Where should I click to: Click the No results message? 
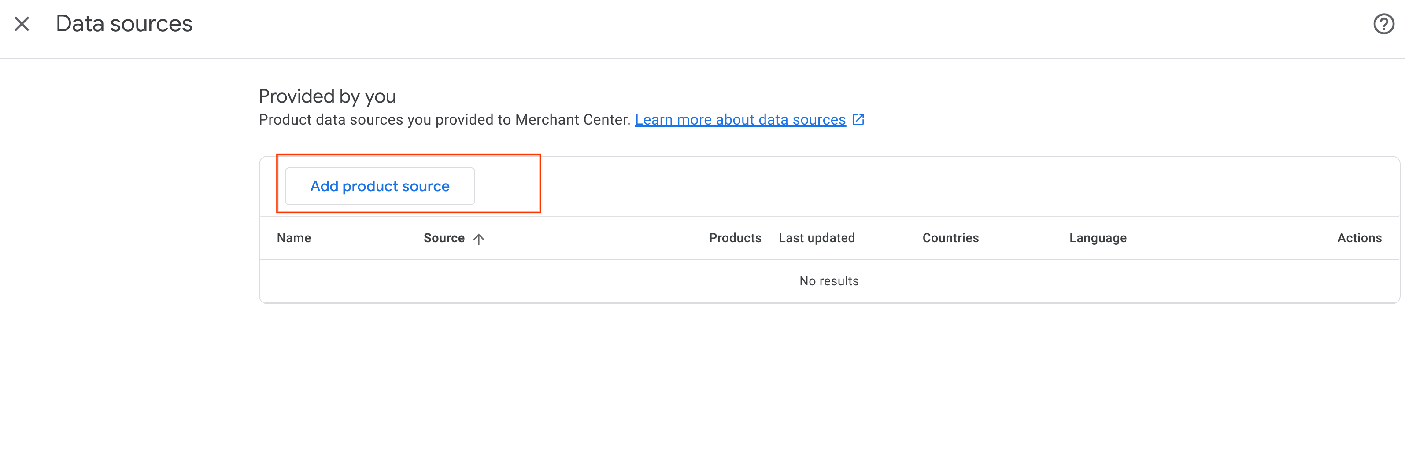(x=828, y=281)
